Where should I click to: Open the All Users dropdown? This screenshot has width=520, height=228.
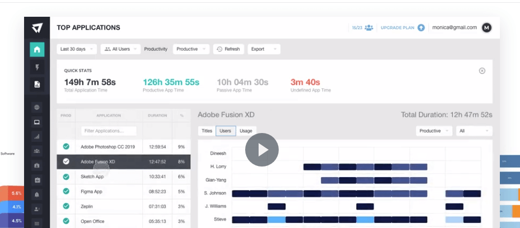(x=120, y=49)
